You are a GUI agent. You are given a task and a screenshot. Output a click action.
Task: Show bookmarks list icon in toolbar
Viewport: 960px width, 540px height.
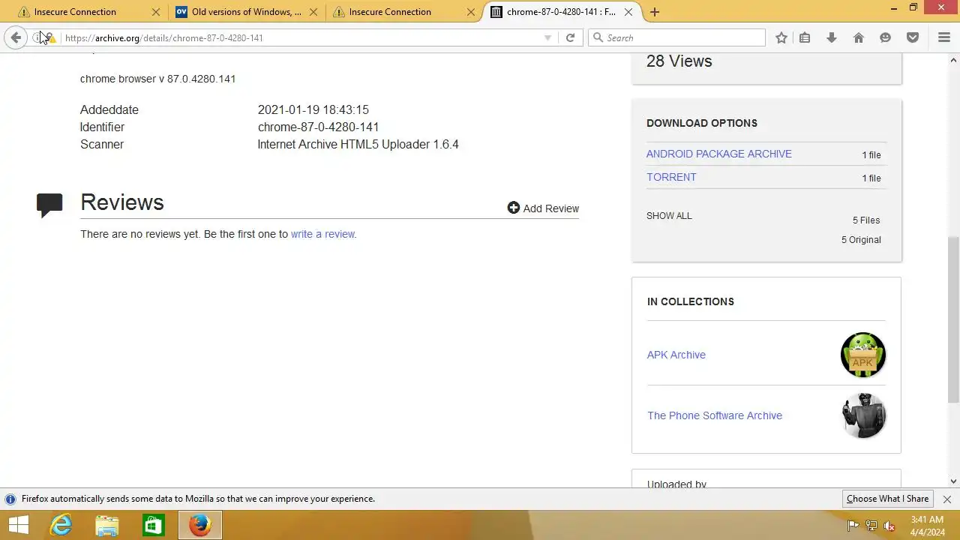click(x=805, y=37)
